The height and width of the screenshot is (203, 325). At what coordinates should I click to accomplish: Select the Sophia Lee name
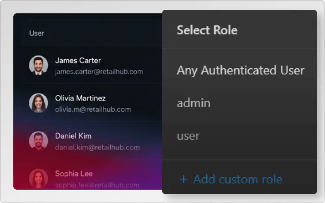click(x=74, y=174)
